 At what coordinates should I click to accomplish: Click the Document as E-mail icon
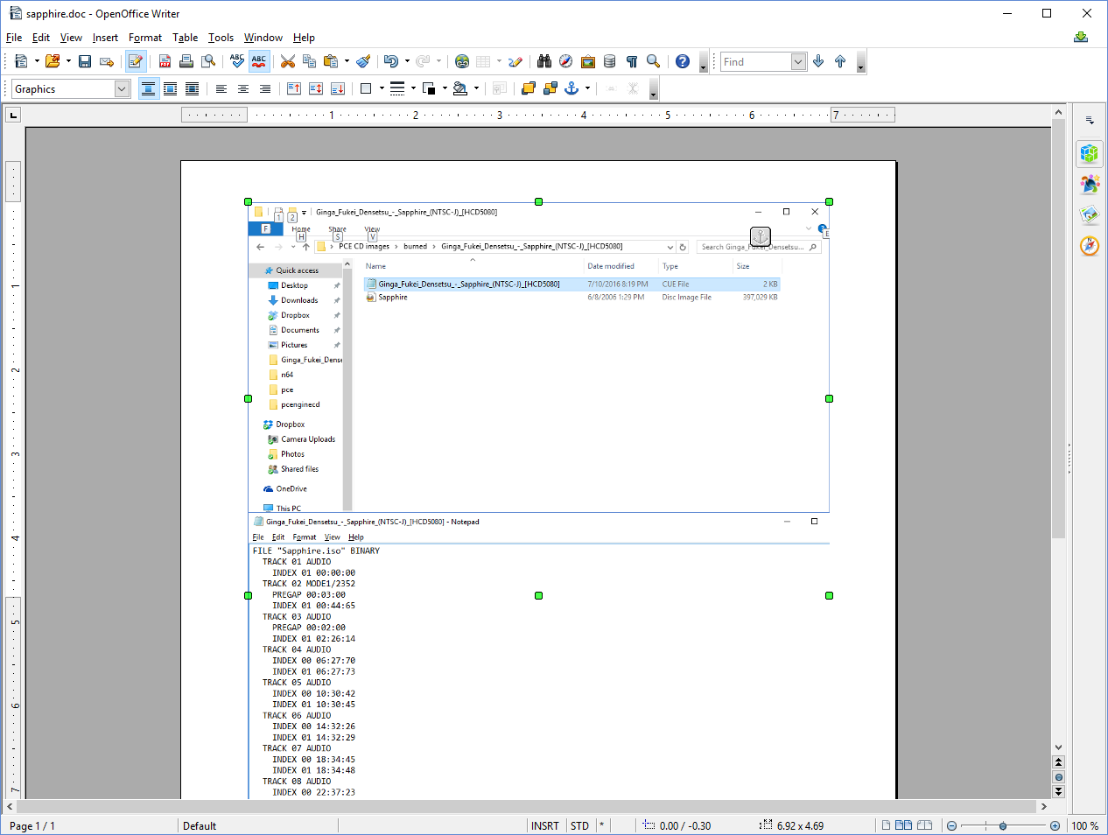pyautogui.click(x=107, y=61)
